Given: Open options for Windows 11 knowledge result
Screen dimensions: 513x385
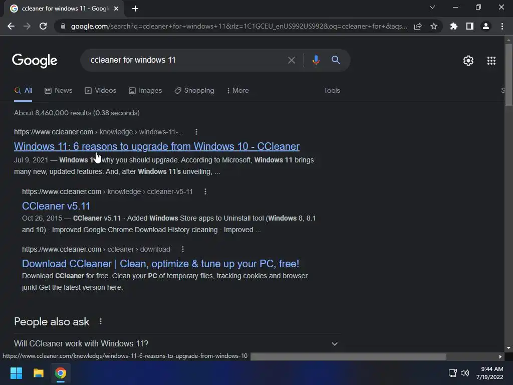Looking at the screenshot, I should [x=196, y=132].
